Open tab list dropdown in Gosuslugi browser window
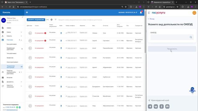Viewport: 198px width, 111px height. [148, 2]
